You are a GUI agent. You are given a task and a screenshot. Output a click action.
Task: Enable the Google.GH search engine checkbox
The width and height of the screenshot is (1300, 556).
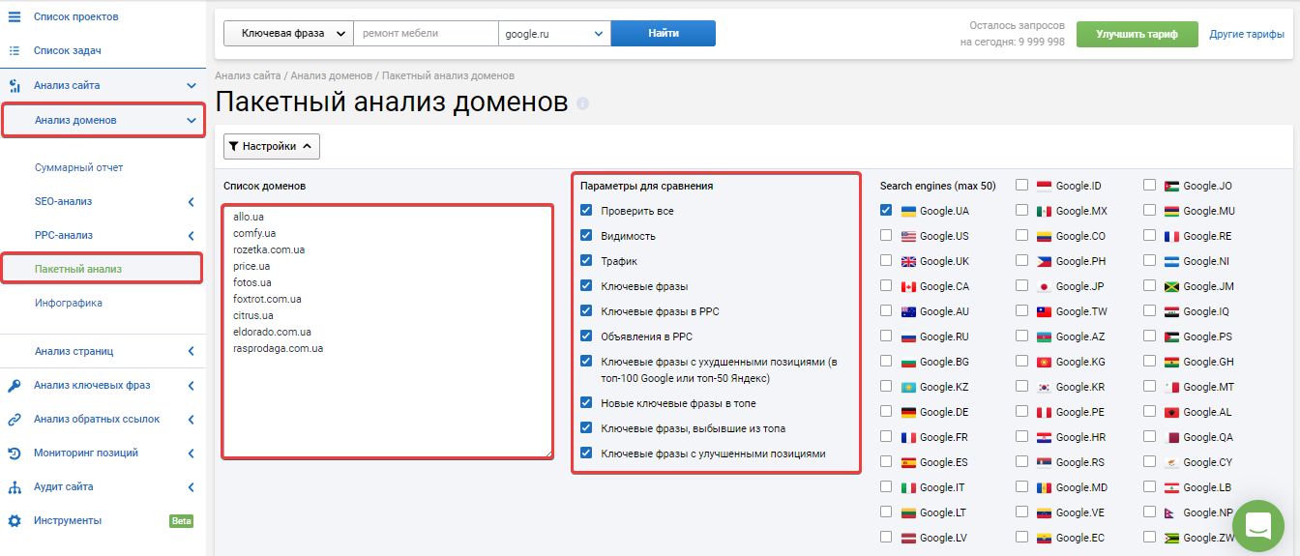[x=1149, y=361]
